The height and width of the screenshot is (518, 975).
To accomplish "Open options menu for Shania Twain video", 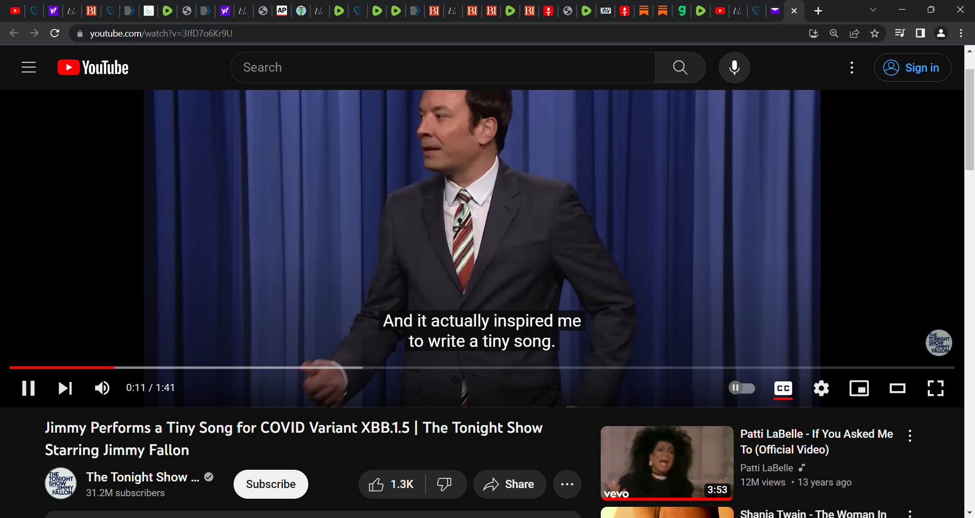I will tap(909, 513).
